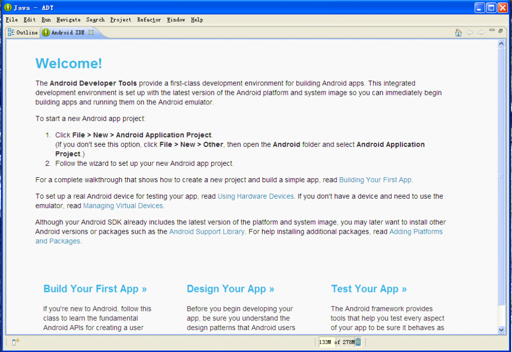The height and width of the screenshot is (352, 512).
Task: Open Adding Platforms and Packages link
Action: 415,232
